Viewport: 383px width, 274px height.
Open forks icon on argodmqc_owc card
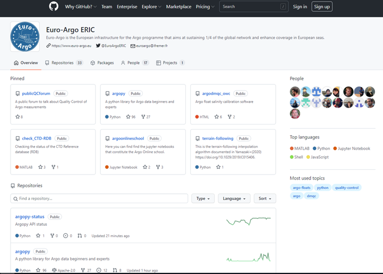tap(229, 117)
